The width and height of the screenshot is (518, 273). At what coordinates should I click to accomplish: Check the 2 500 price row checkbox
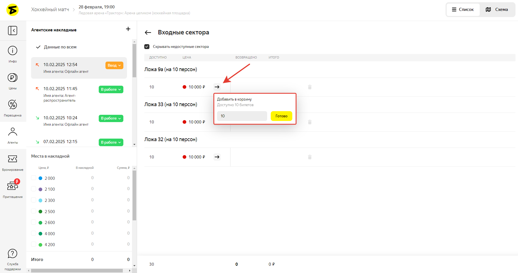tap(34, 211)
